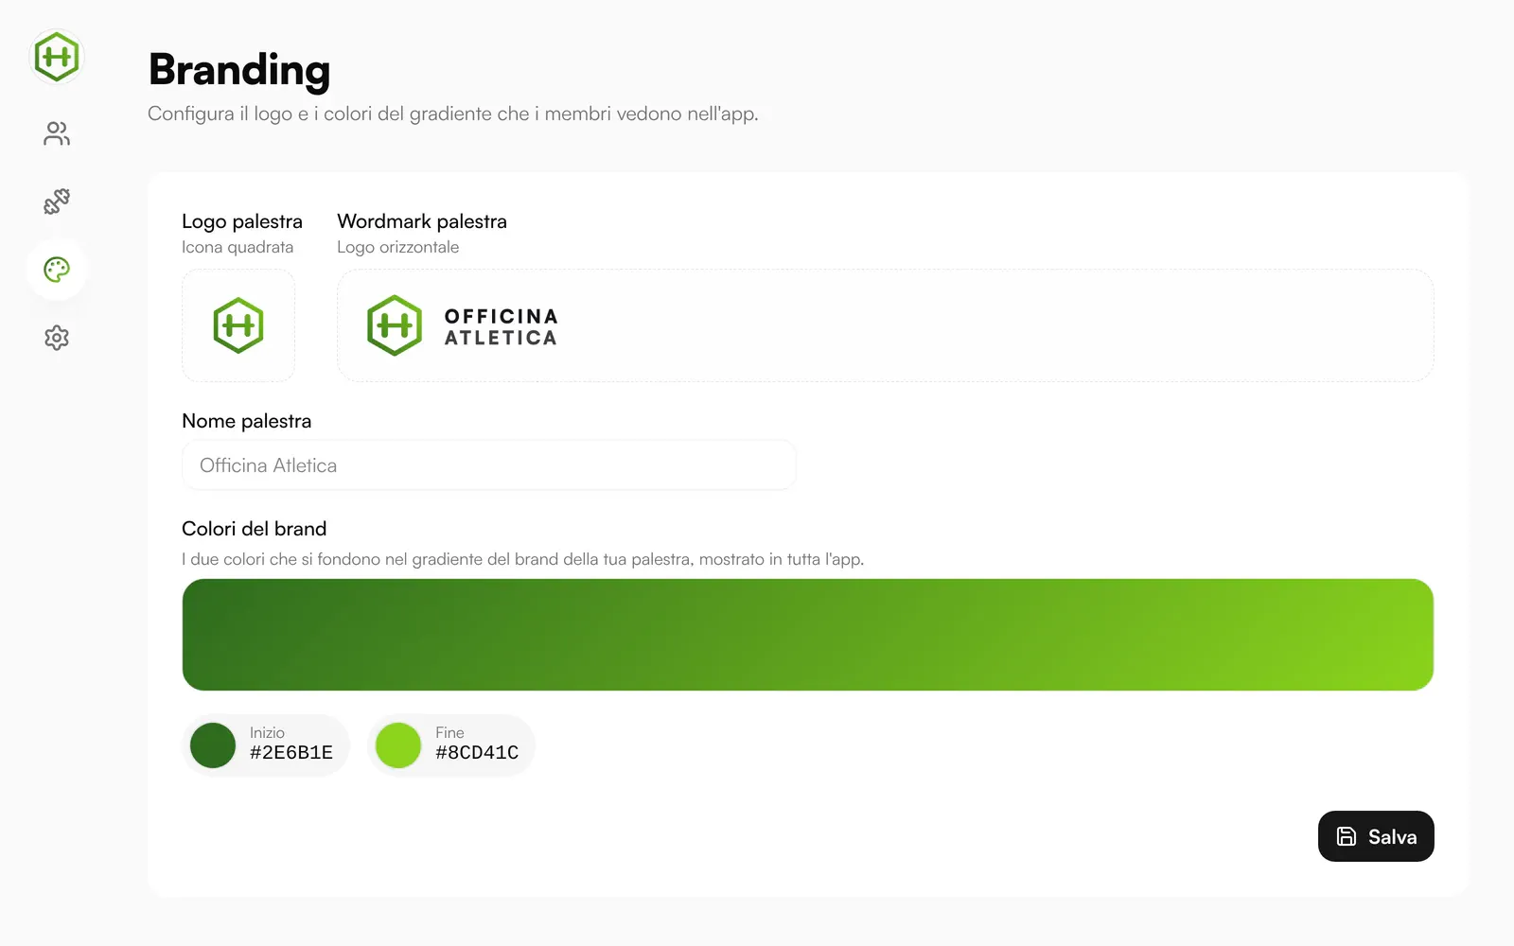The image size is (1514, 946).
Task: Open the workouts section via dumbbell icon
Action: (57, 201)
